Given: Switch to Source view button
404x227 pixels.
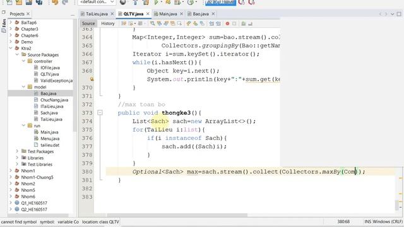Looking at the screenshot, I should click(x=88, y=23).
